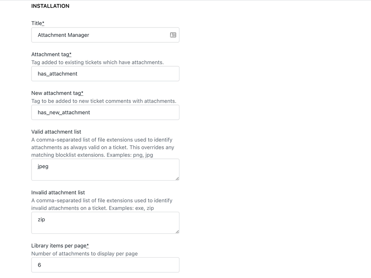Select the jpeg value in Valid attachments

43,166
